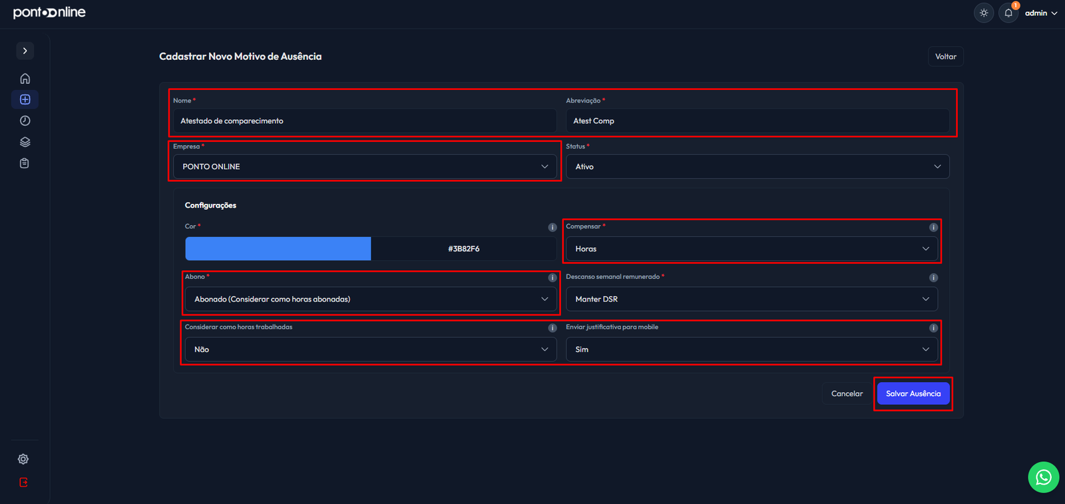Open the Compensar dropdown

click(751, 248)
